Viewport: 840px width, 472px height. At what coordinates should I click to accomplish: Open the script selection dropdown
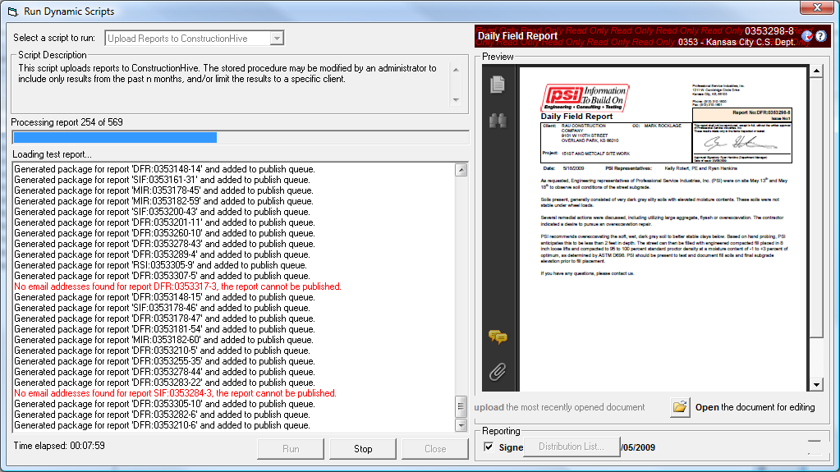click(x=277, y=39)
